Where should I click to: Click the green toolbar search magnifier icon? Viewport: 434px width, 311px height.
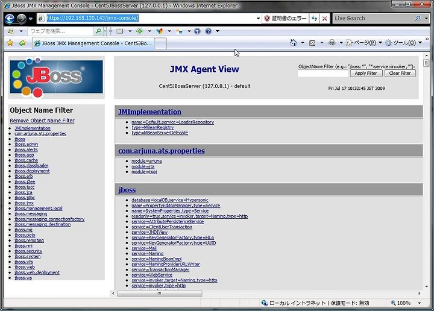[x=98, y=31]
